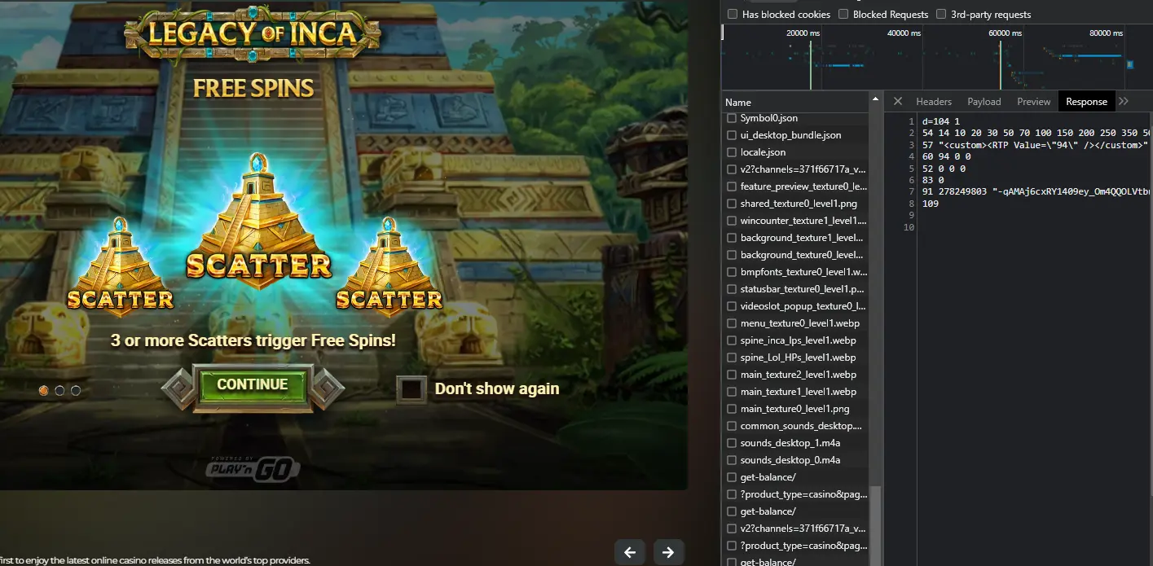Click response line with RTP Value 94
This screenshot has width=1153, height=566.
(x=1034, y=144)
